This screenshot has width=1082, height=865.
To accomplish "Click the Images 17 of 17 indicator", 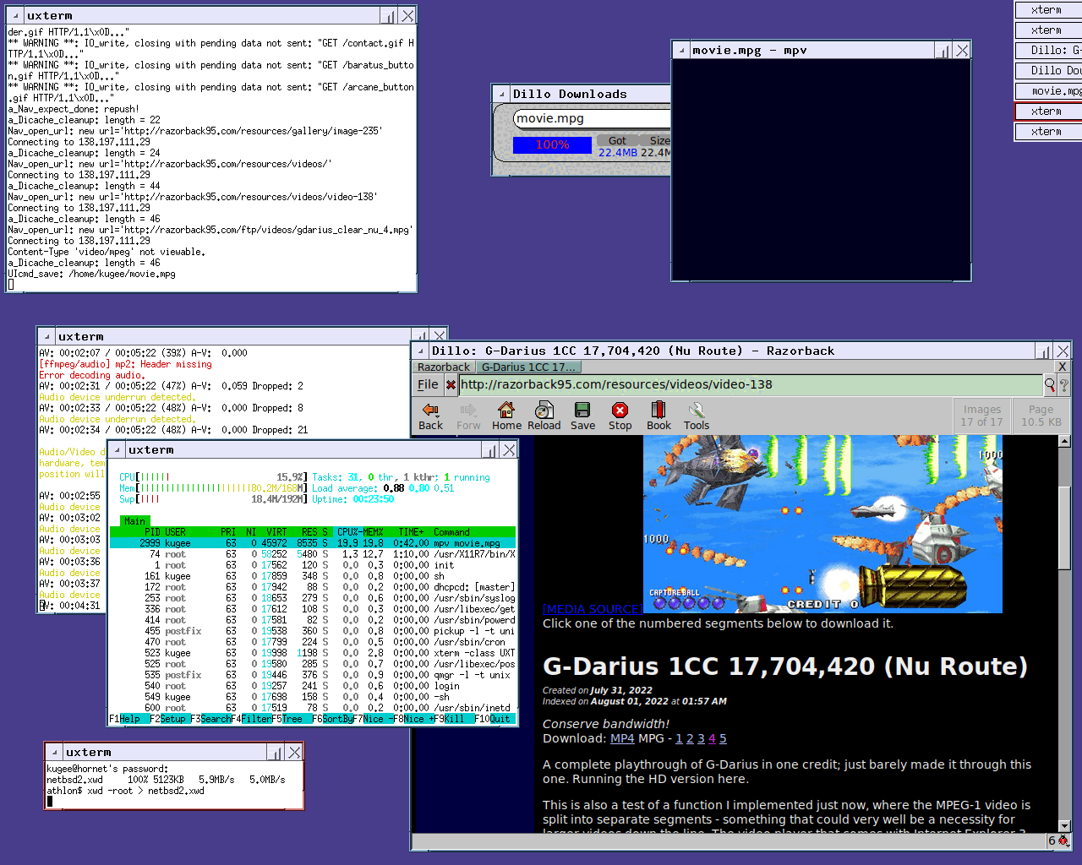I will pyautogui.click(x=981, y=416).
